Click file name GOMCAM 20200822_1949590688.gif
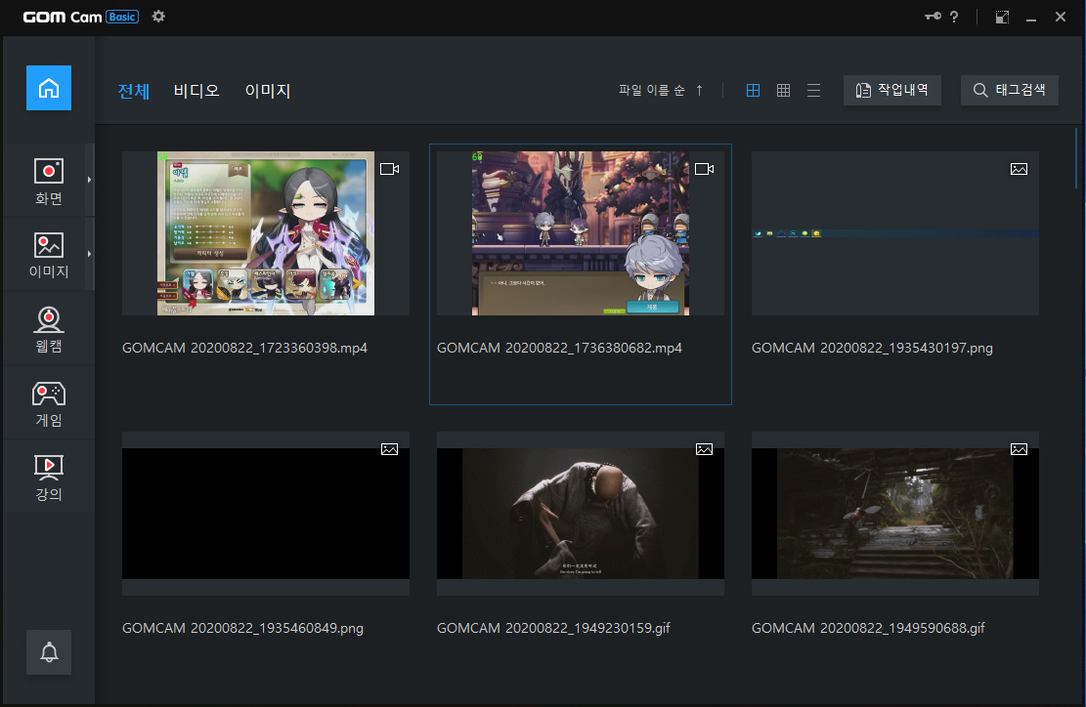The width and height of the screenshot is (1086, 707). (x=868, y=628)
